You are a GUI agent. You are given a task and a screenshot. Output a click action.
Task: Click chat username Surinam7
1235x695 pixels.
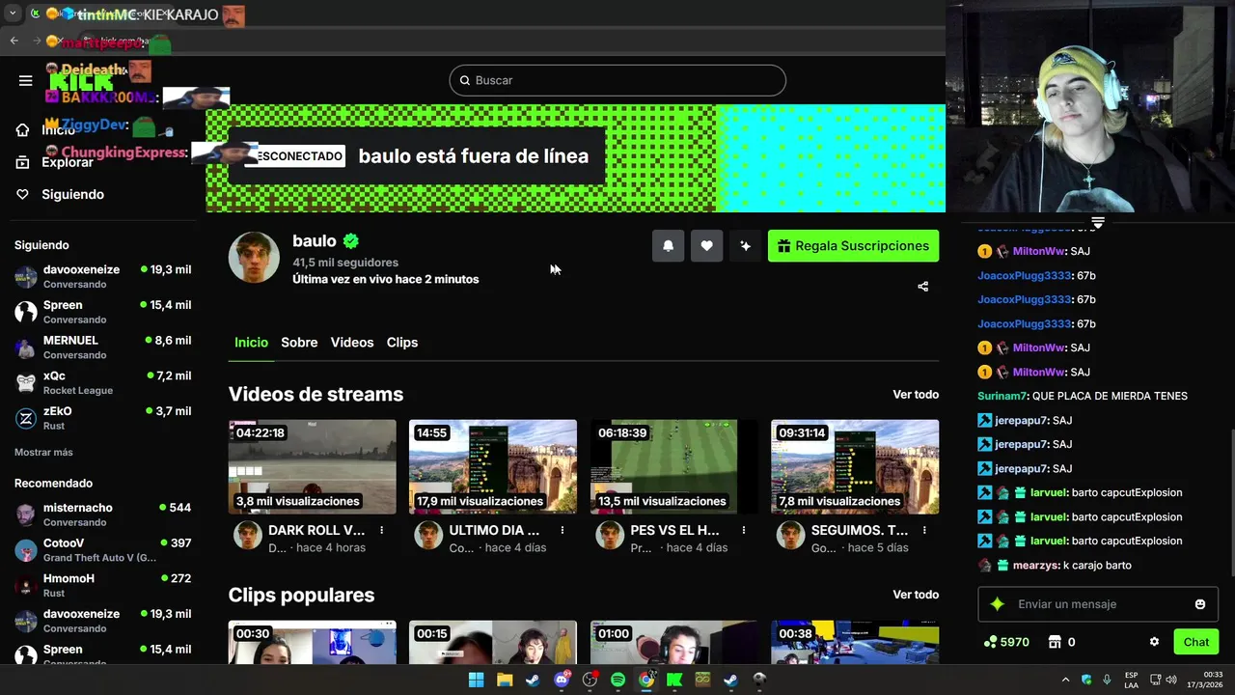[1002, 396]
